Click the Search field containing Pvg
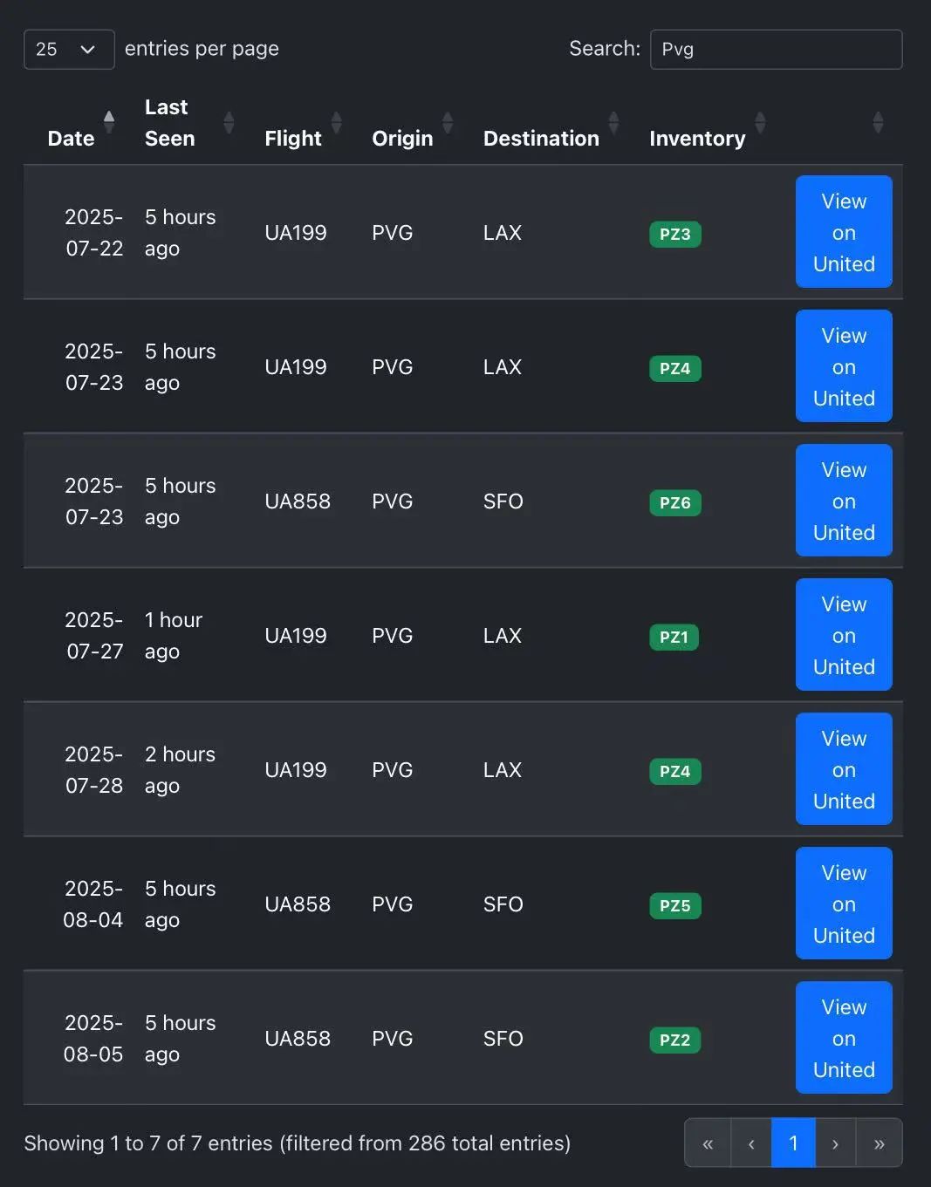931x1187 pixels. click(776, 50)
